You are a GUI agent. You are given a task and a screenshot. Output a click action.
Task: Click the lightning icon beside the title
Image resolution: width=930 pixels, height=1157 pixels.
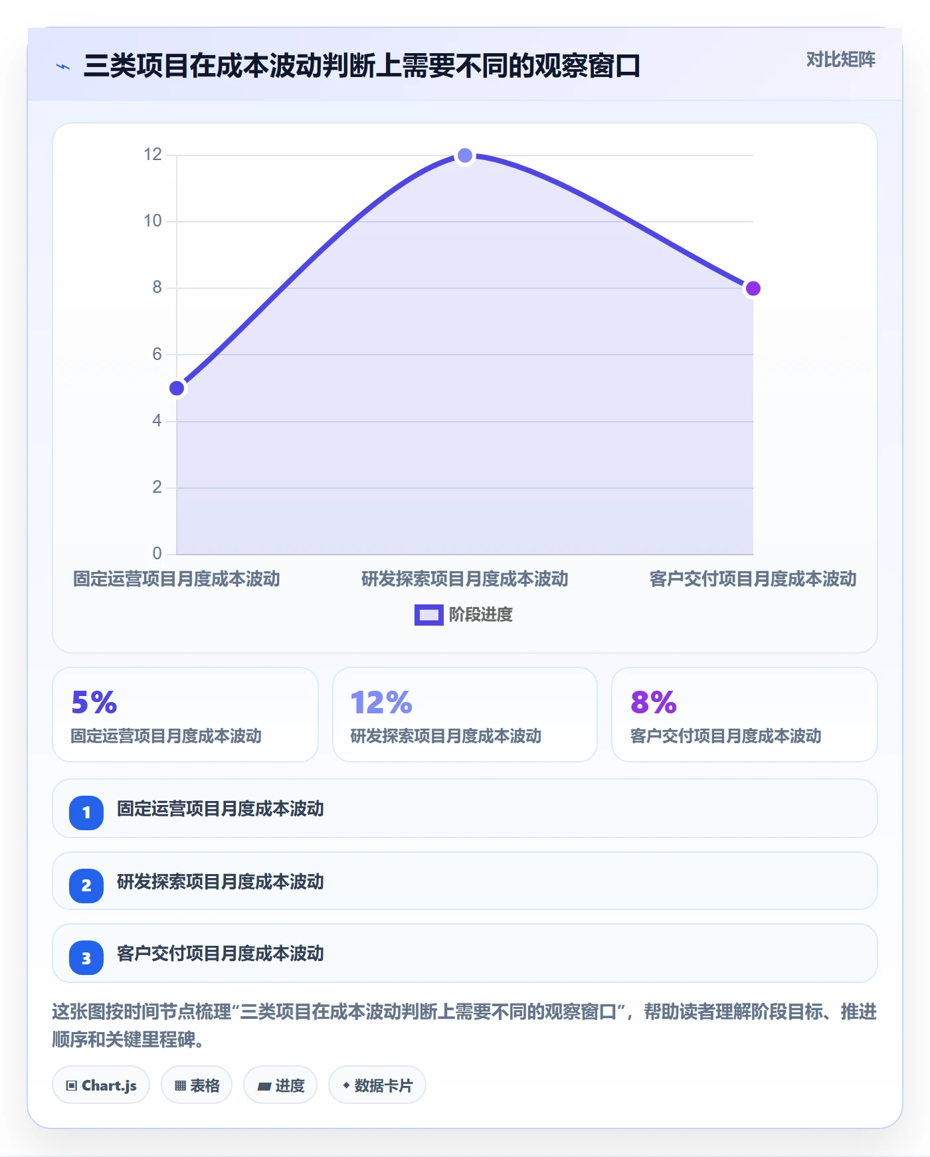point(63,66)
